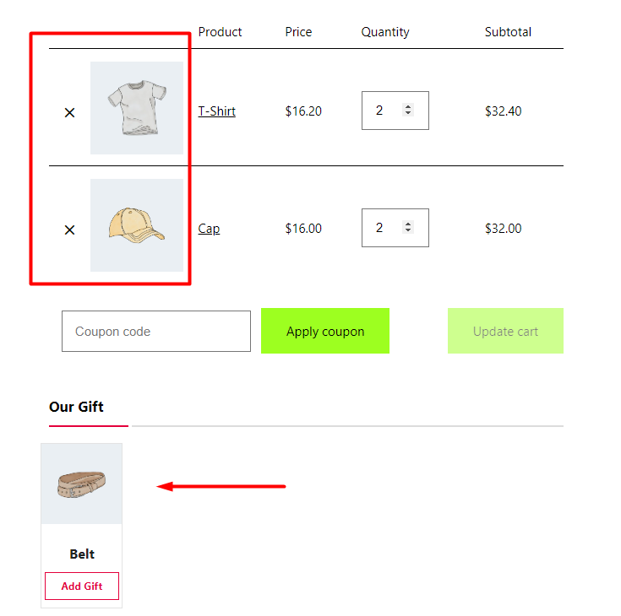The image size is (621, 616).
Task: Apply the coupon with green button
Action: pos(325,331)
